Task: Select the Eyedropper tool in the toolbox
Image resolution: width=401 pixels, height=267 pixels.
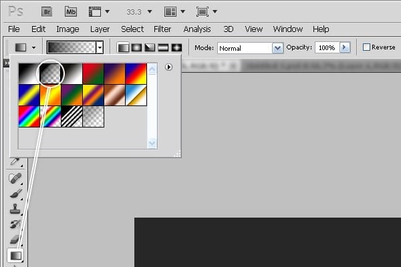Action: click(x=15, y=162)
